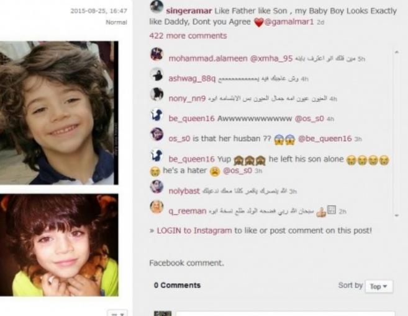Open the singeramar username link

pos(189,11)
